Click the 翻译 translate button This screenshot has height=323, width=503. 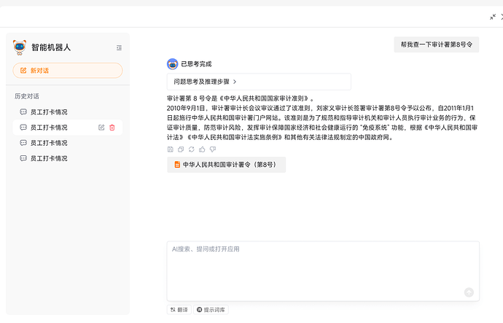179,310
